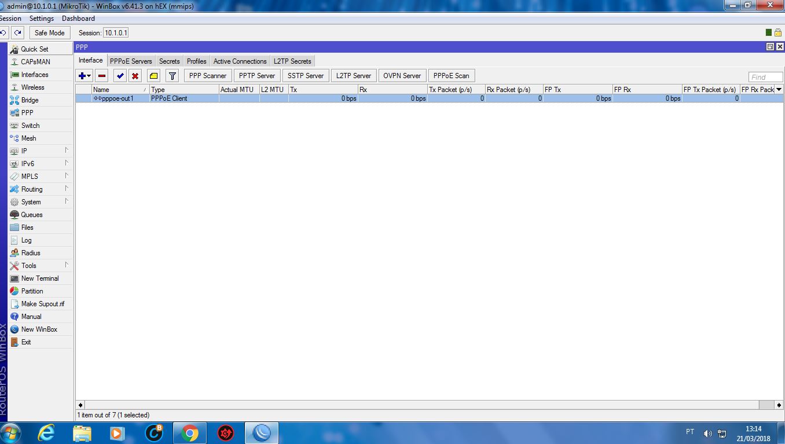Click the yellow Comment button

click(x=153, y=76)
